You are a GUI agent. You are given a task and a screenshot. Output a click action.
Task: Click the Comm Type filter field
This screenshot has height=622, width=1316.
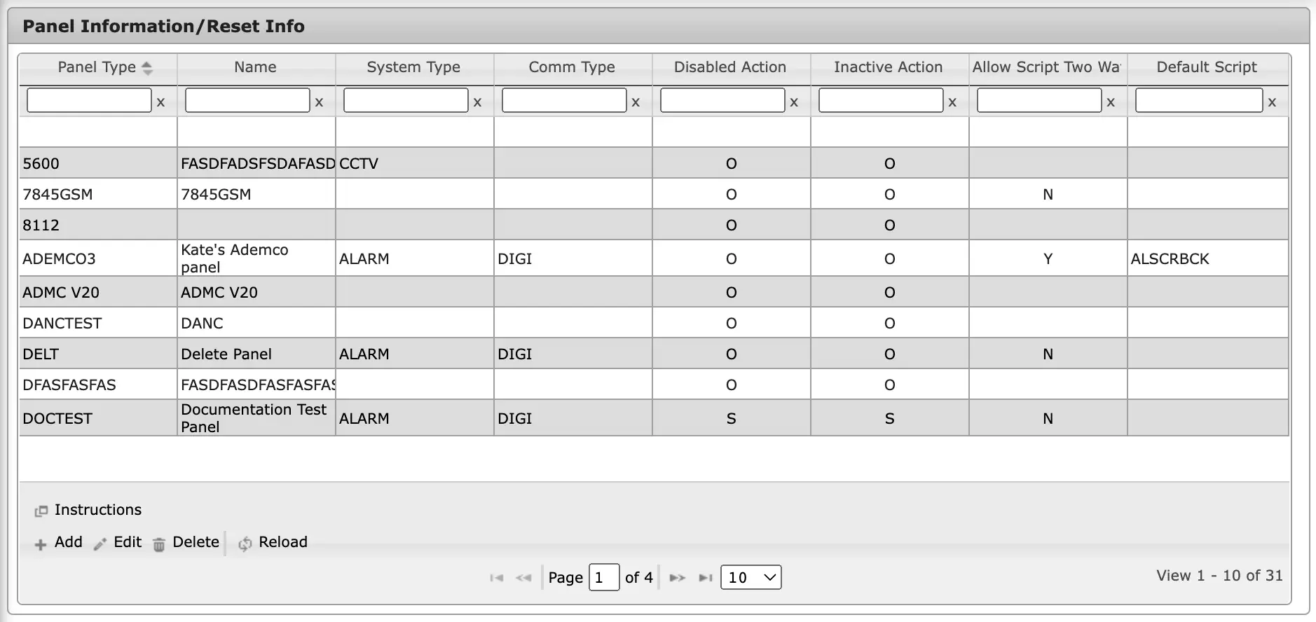click(x=564, y=100)
